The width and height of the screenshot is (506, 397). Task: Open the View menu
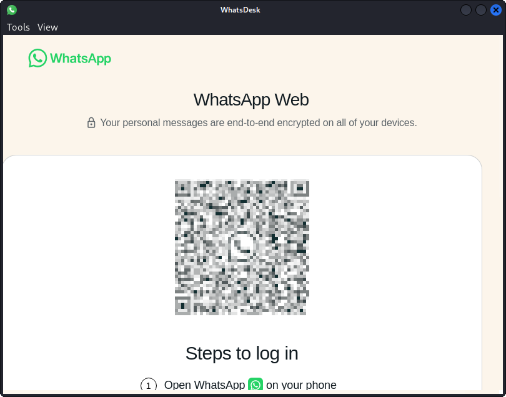point(47,27)
